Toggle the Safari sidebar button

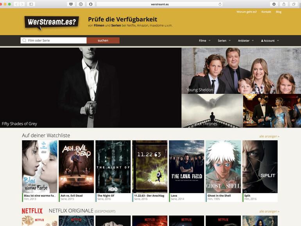[31, 4]
